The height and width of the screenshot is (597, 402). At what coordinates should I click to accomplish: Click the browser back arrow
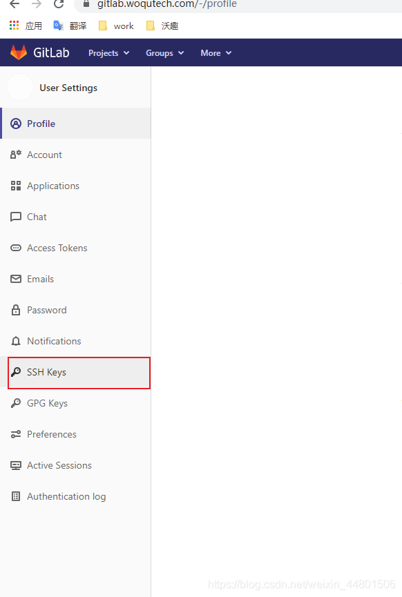(15, 4)
